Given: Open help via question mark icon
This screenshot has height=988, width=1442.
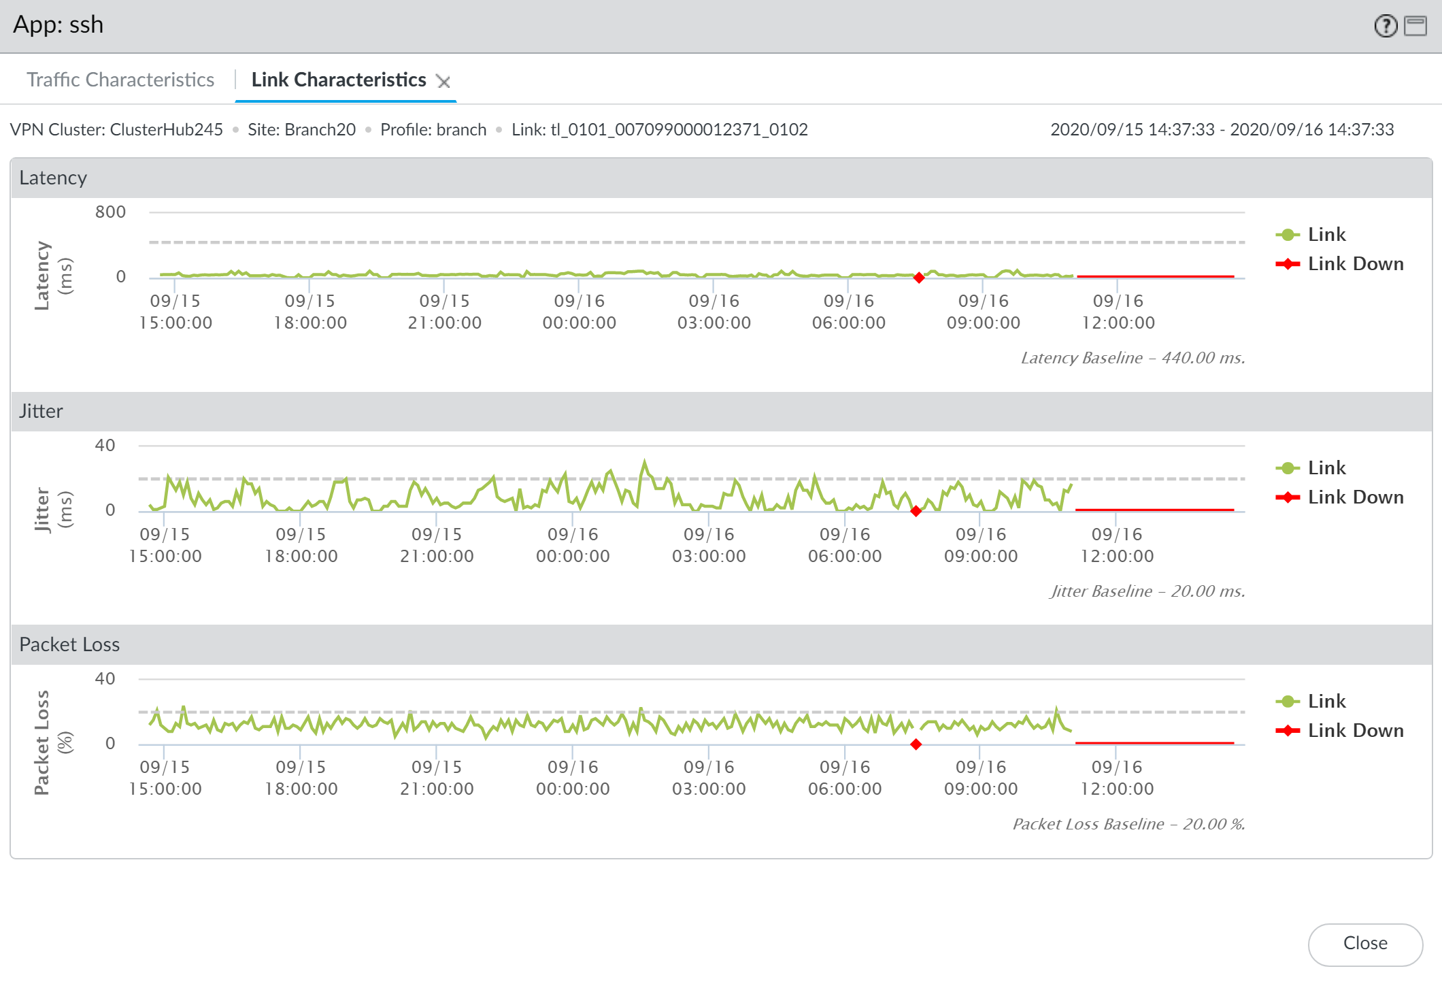Looking at the screenshot, I should (x=1385, y=26).
